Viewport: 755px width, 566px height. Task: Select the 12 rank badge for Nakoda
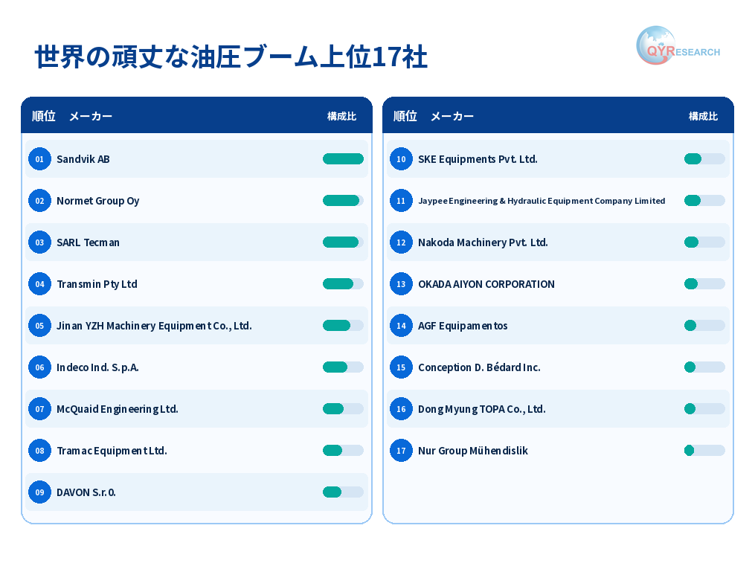pyautogui.click(x=401, y=242)
